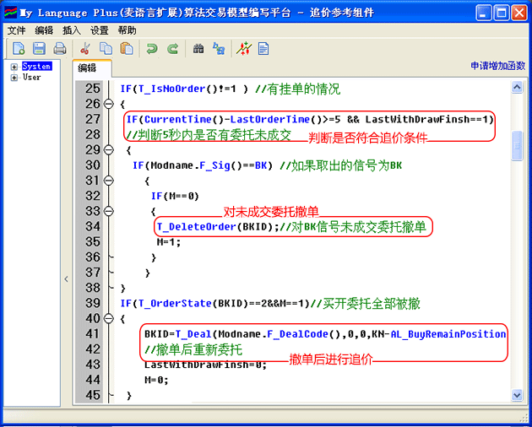Click the 申请增加函数 link

497,66
